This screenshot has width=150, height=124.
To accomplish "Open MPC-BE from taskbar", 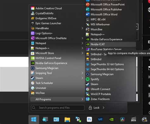I will click(134, 120).
